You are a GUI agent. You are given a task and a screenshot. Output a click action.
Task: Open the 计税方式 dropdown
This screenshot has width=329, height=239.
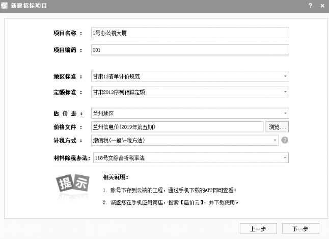(x=185, y=140)
